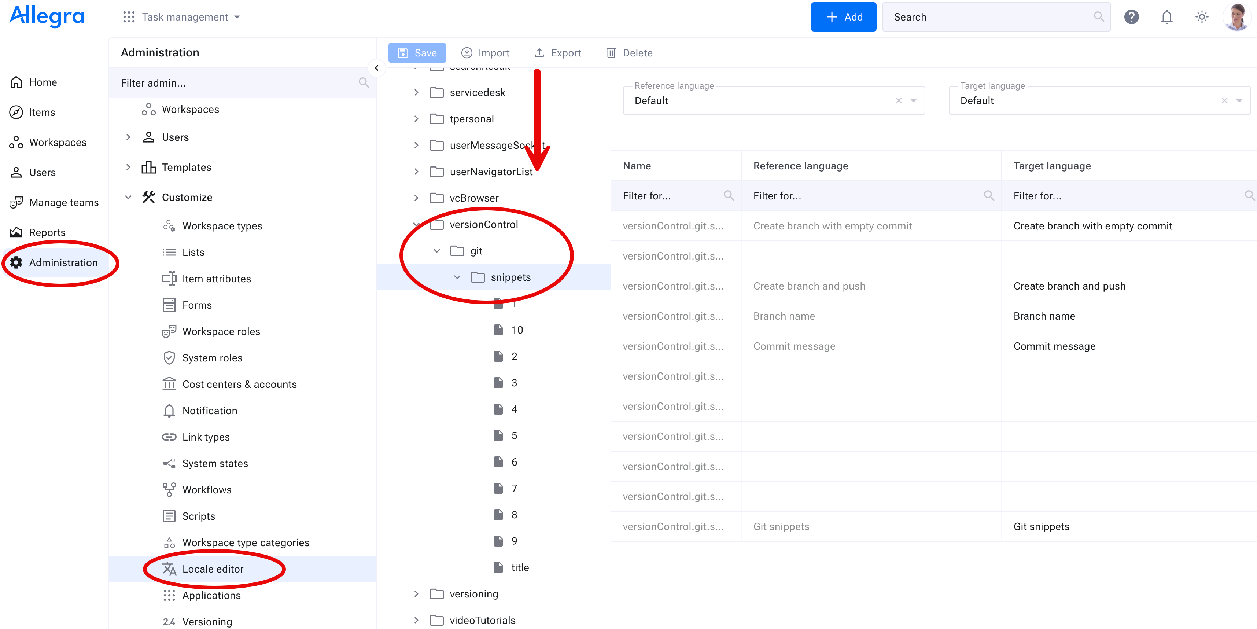Select the Locale editor item

click(x=213, y=569)
